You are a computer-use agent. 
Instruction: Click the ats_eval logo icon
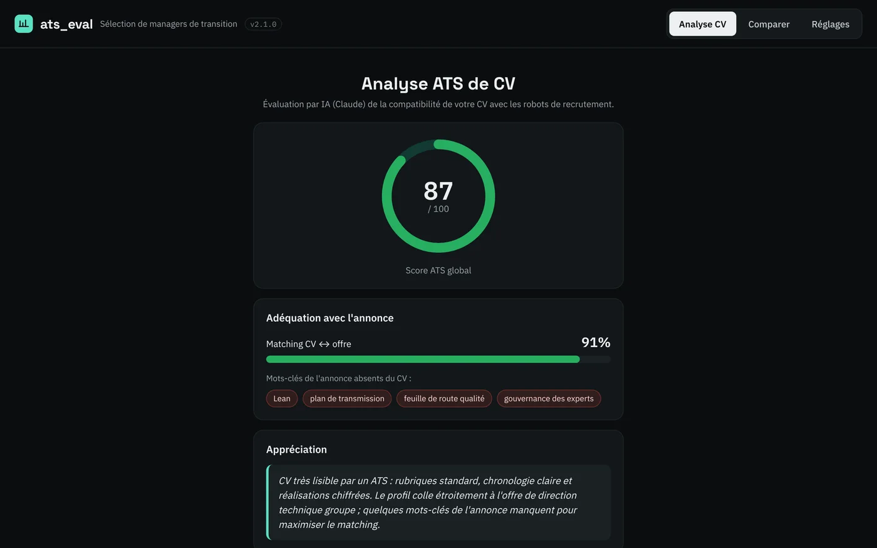coord(24,24)
